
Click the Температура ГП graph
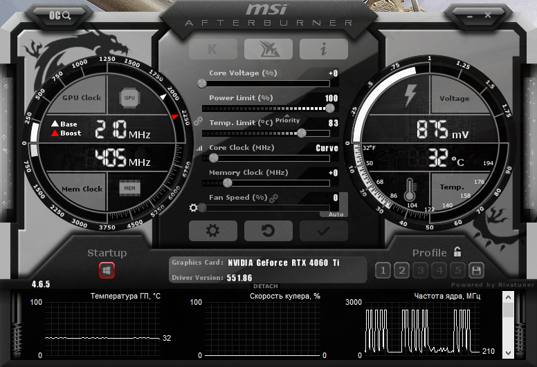102,329
